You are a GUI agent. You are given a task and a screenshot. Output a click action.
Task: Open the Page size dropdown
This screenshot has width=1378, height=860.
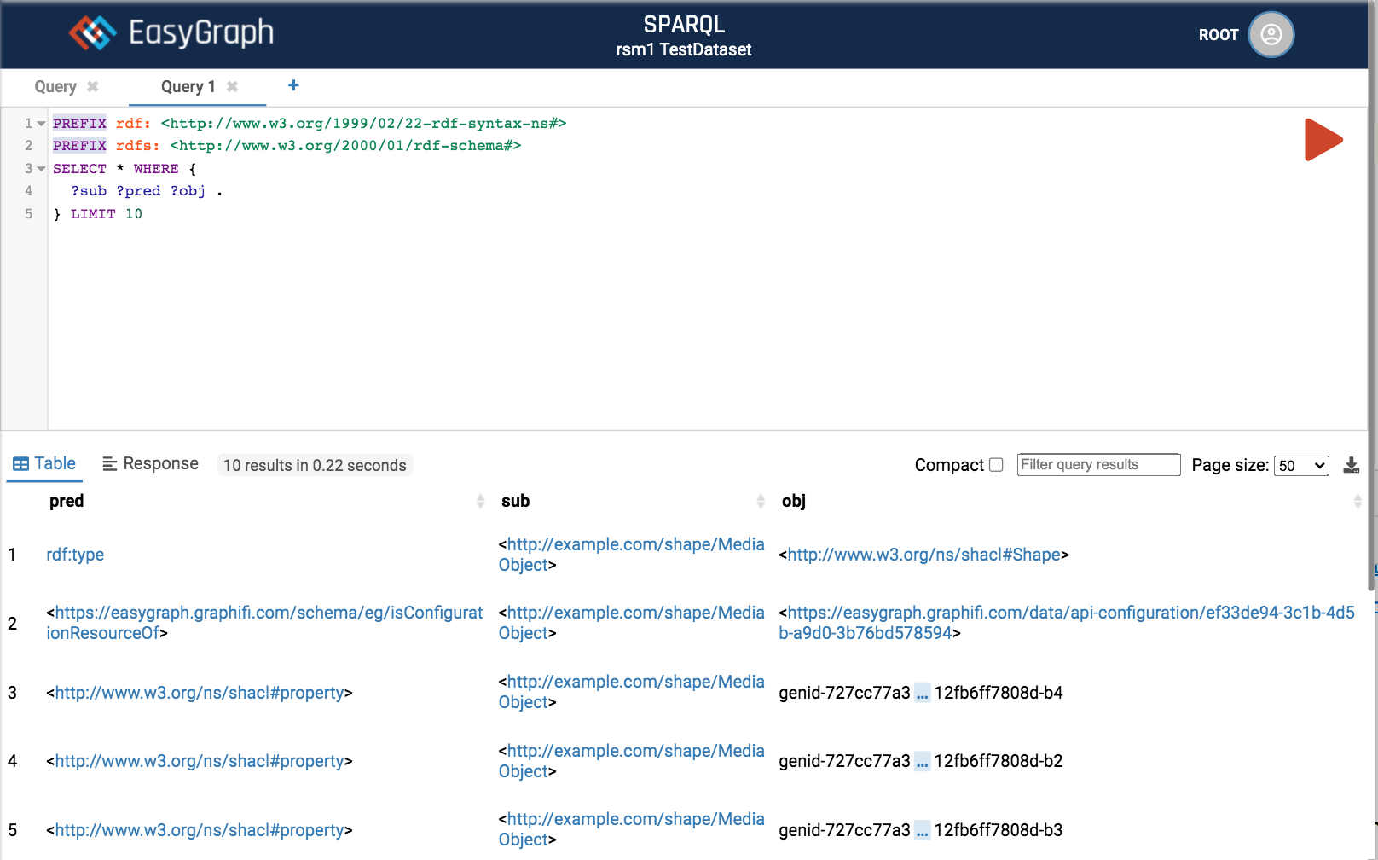tap(1300, 465)
